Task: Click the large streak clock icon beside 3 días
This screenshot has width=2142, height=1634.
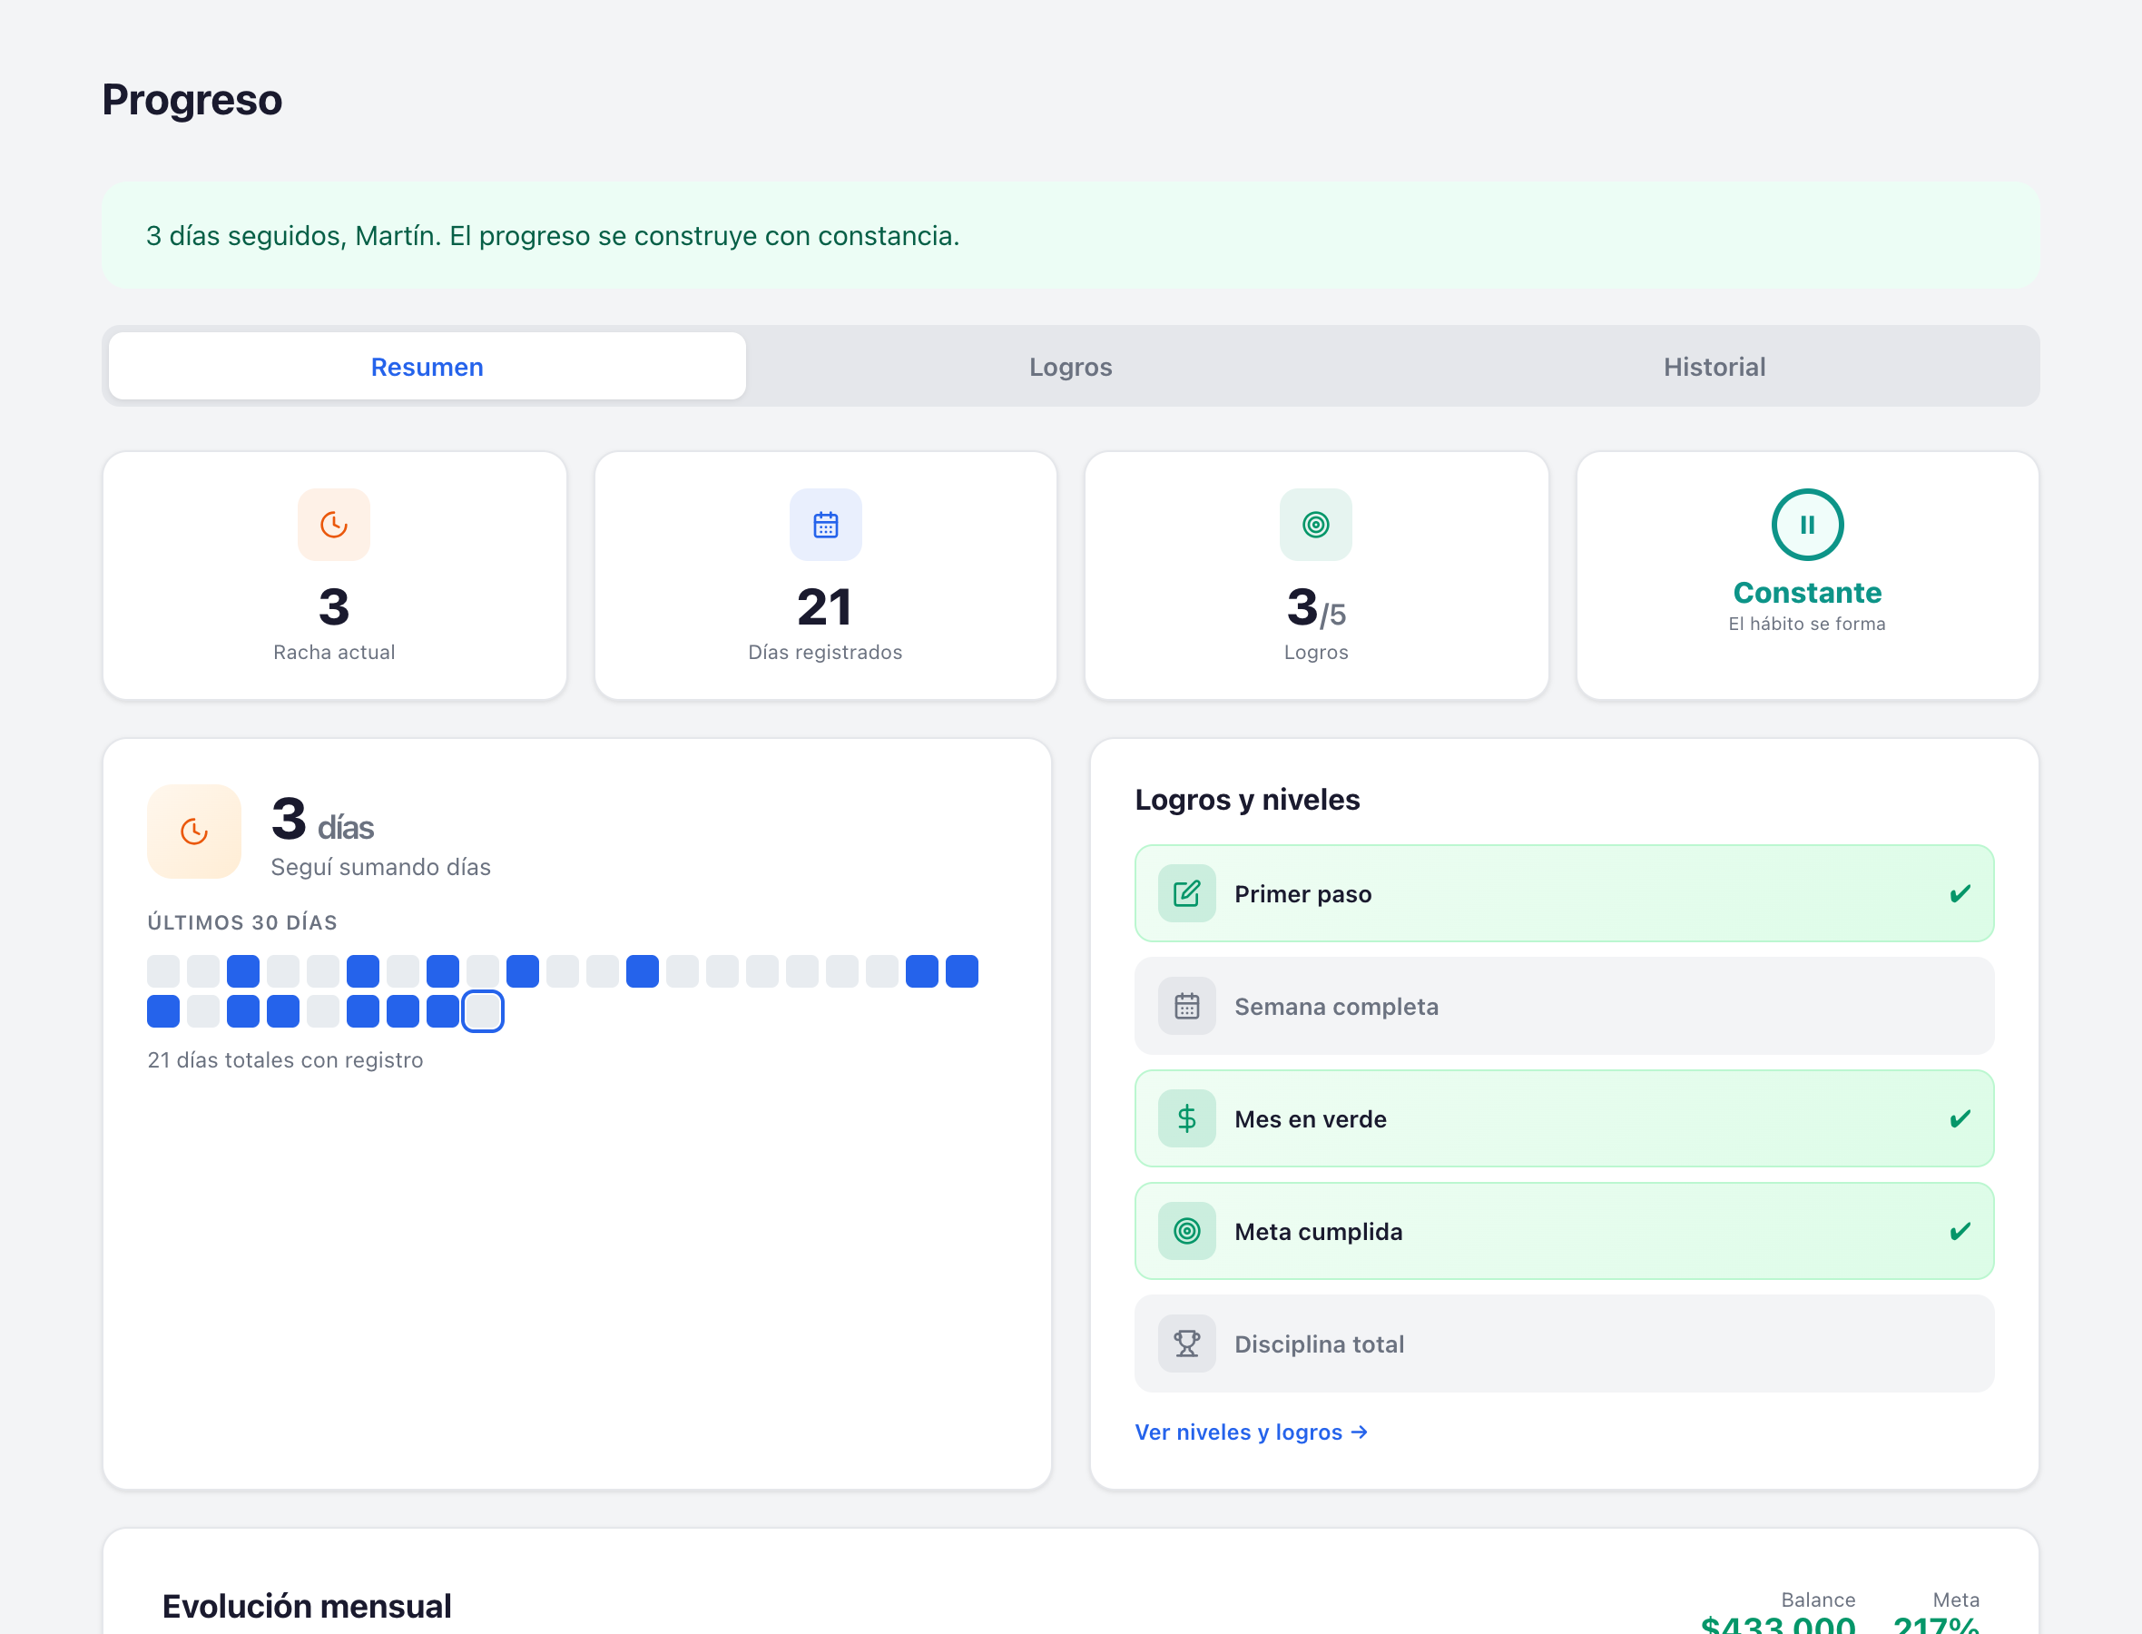Action: point(193,831)
